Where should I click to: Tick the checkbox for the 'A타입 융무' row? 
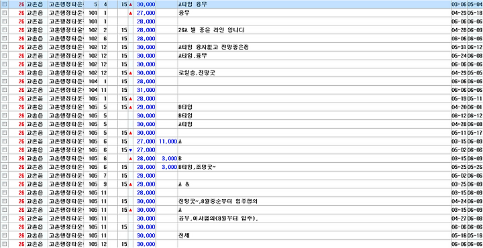4,5
